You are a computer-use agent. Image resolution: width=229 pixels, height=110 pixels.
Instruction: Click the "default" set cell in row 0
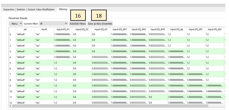pos(25,34)
